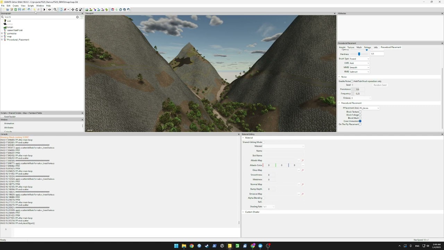Expand the Procedural_Placement tree node
The width and height of the screenshot is (444, 250).
tap(2, 40)
